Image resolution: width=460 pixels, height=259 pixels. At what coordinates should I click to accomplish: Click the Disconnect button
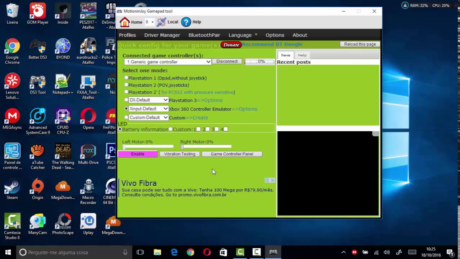[x=227, y=62]
